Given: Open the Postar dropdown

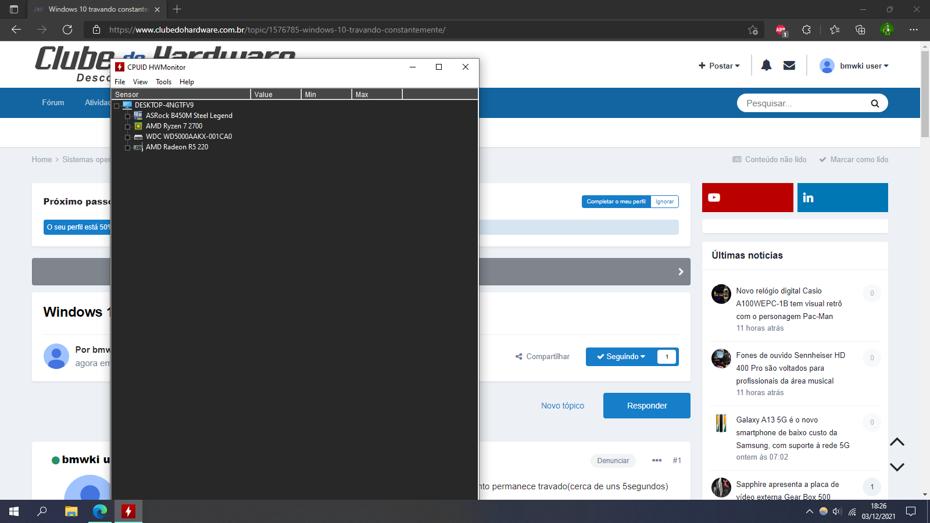Looking at the screenshot, I should [719, 66].
